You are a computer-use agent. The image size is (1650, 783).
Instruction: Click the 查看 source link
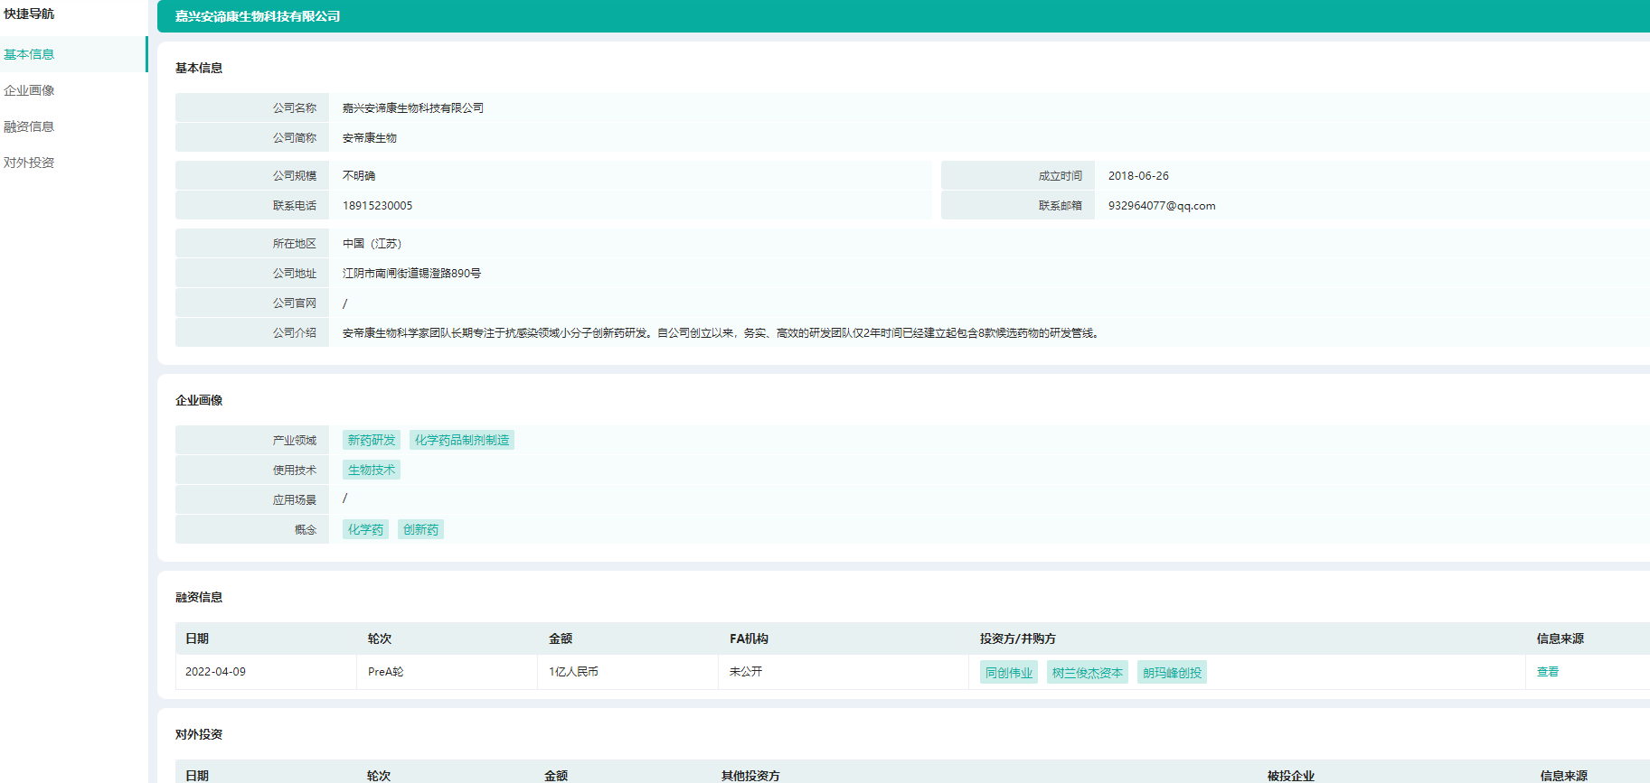coord(1548,672)
